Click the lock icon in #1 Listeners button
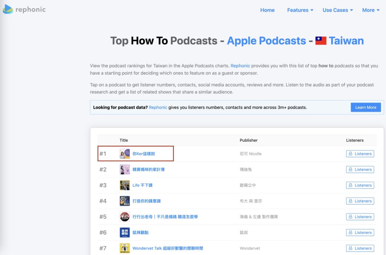This screenshot has height=255, width=386. (x=351, y=154)
